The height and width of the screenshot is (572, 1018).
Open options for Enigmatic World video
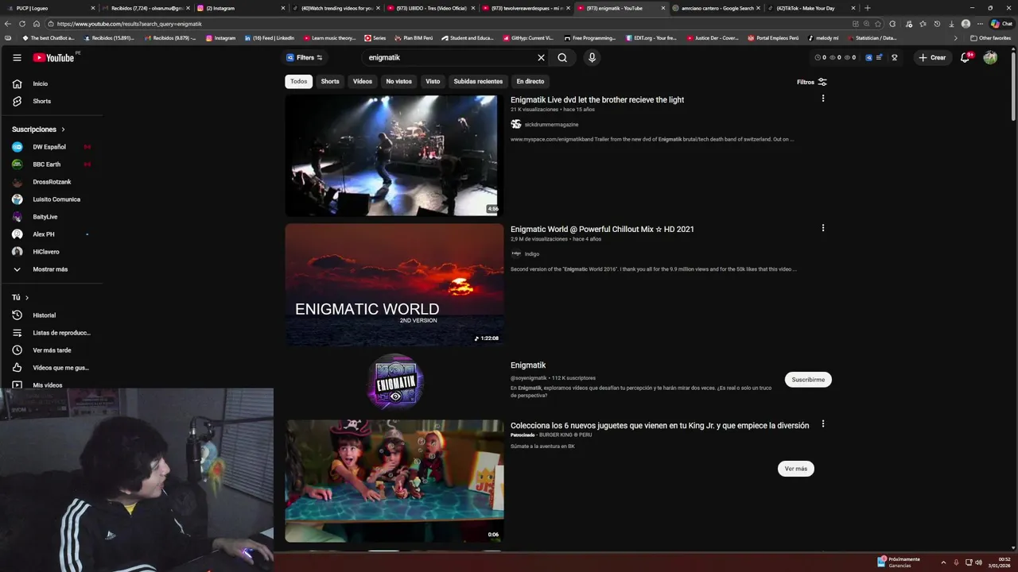pyautogui.click(x=822, y=228)
